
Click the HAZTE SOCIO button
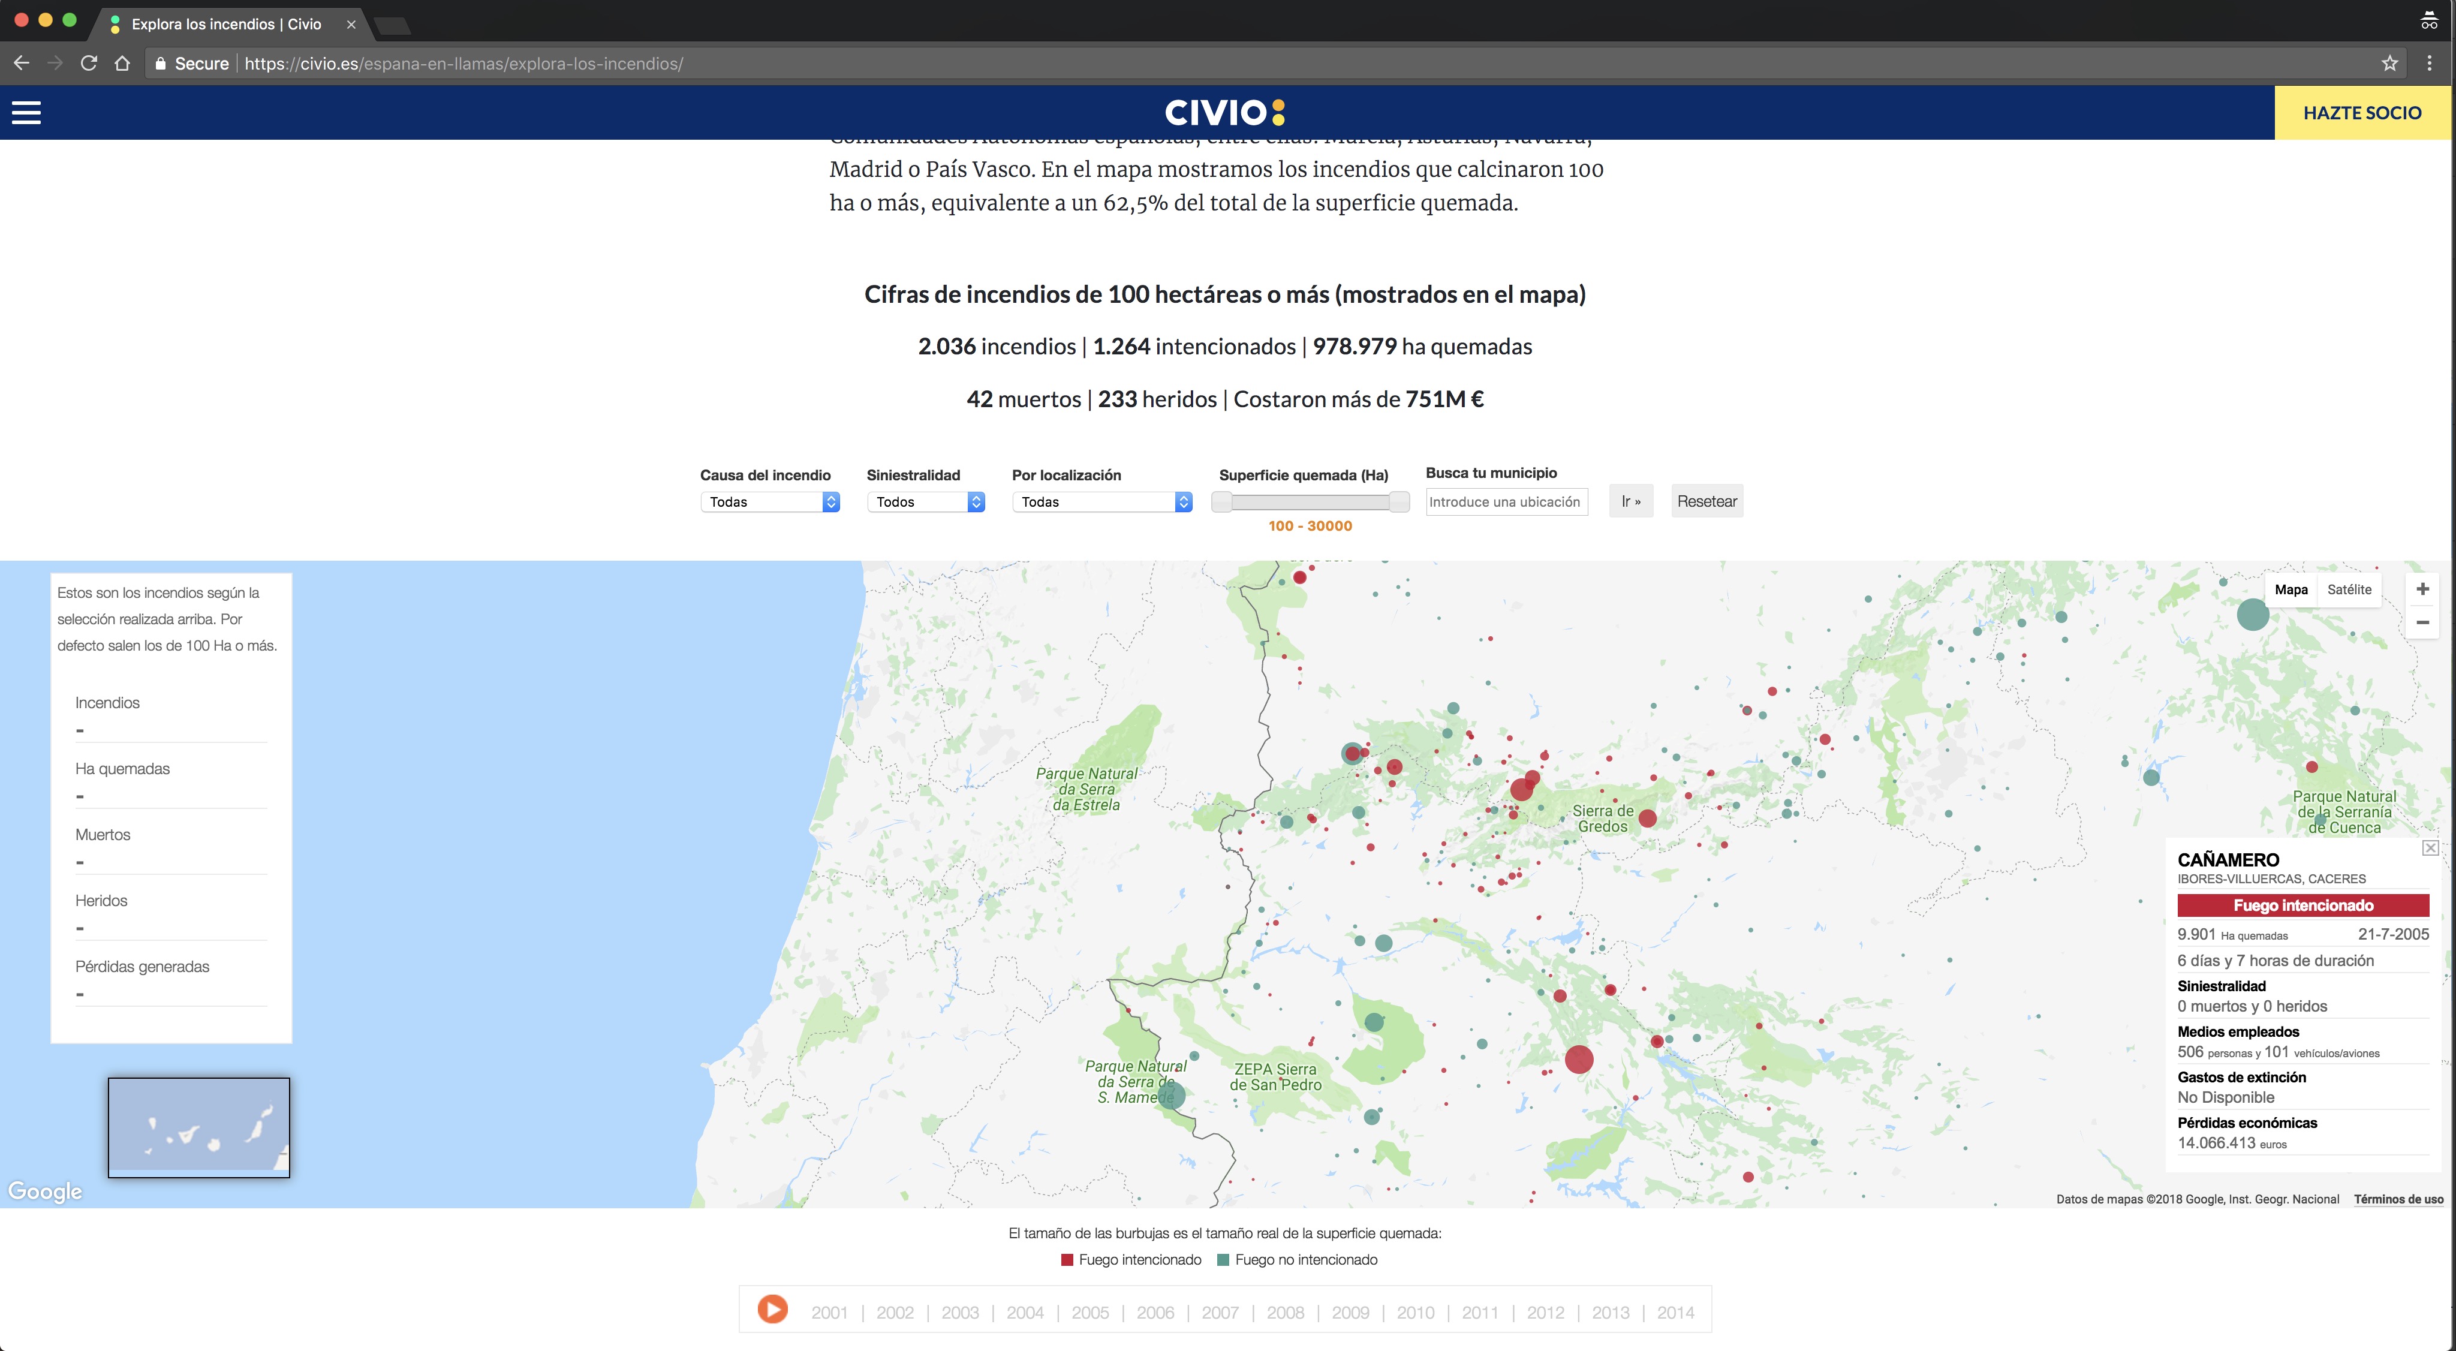(2362, 113)
